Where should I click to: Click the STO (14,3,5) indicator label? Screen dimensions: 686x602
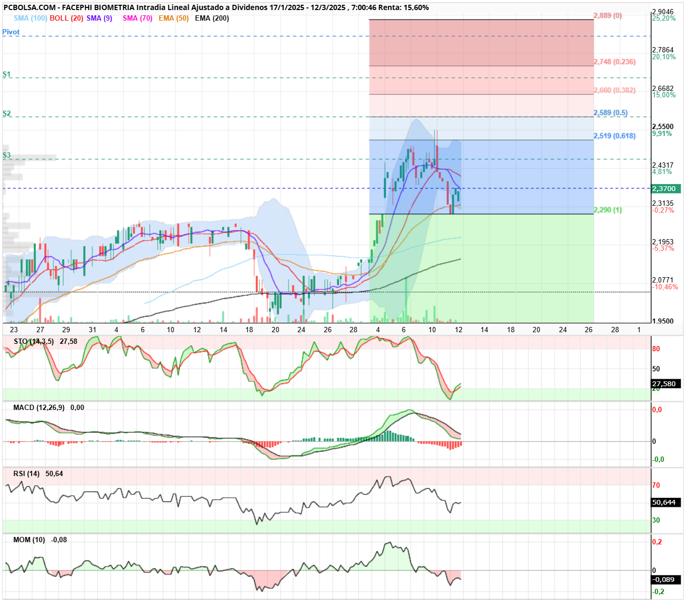coord(33,341)
